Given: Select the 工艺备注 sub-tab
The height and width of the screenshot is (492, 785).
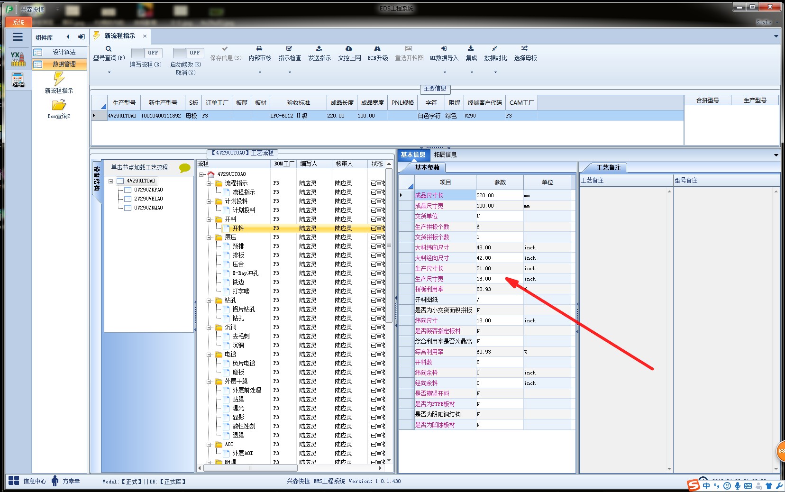Looking at the screenshot, I should pos(608,167).
